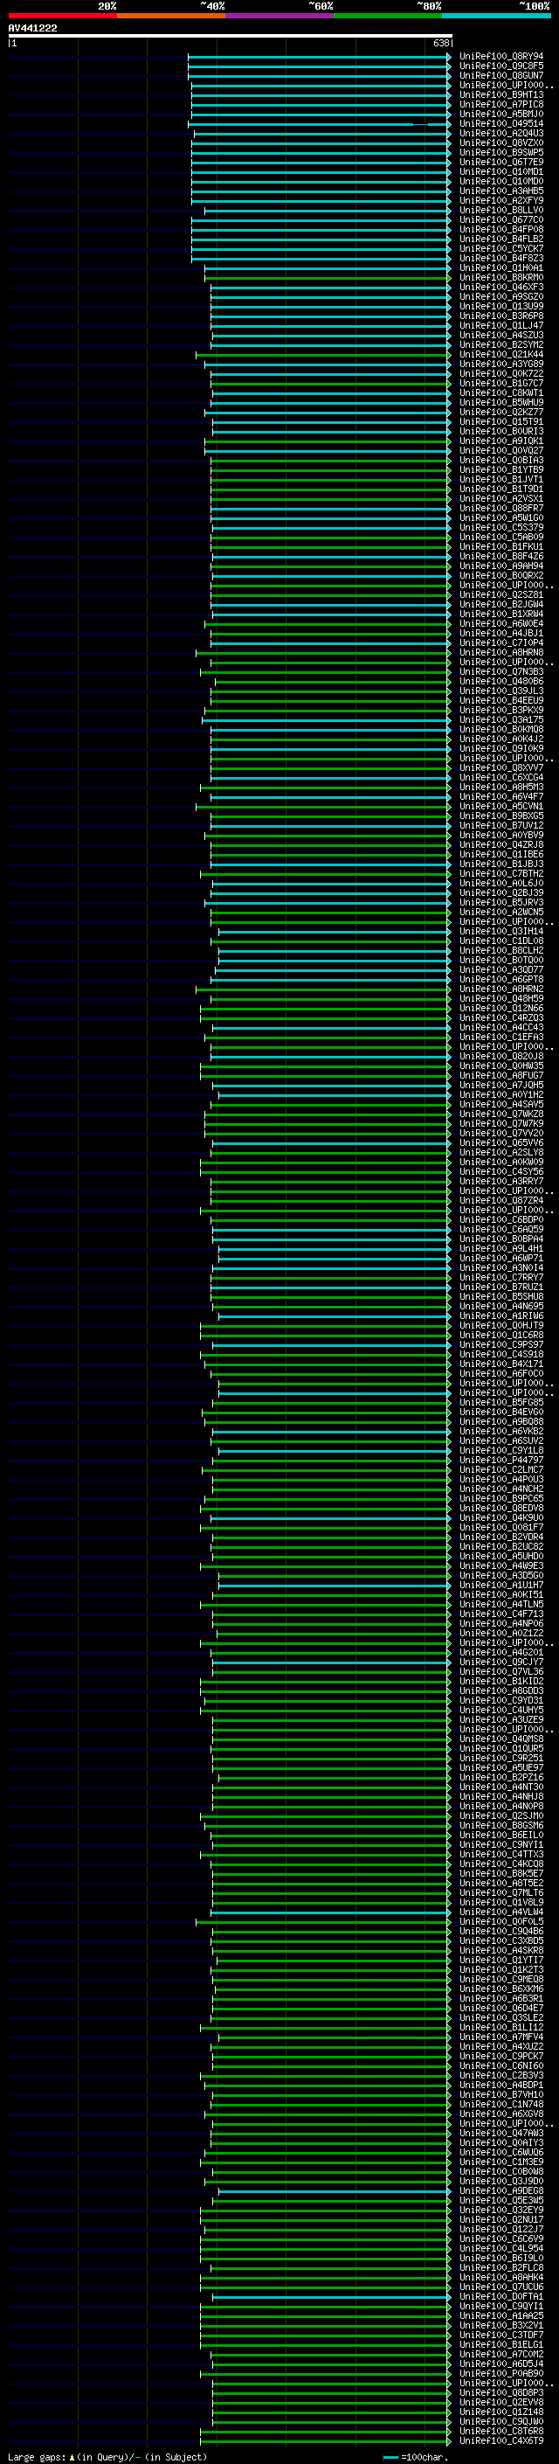Open the last hit UniRef100_C4X6T9
559x2464 pixels.
click(501, 2440)
